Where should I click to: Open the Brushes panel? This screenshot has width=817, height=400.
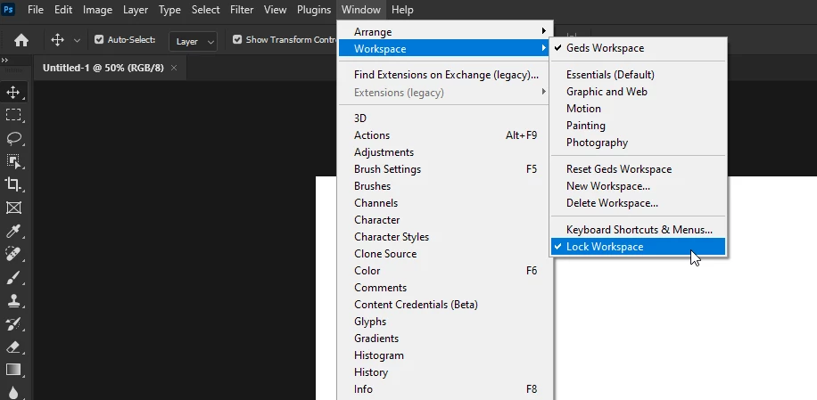tap(445, 186)
